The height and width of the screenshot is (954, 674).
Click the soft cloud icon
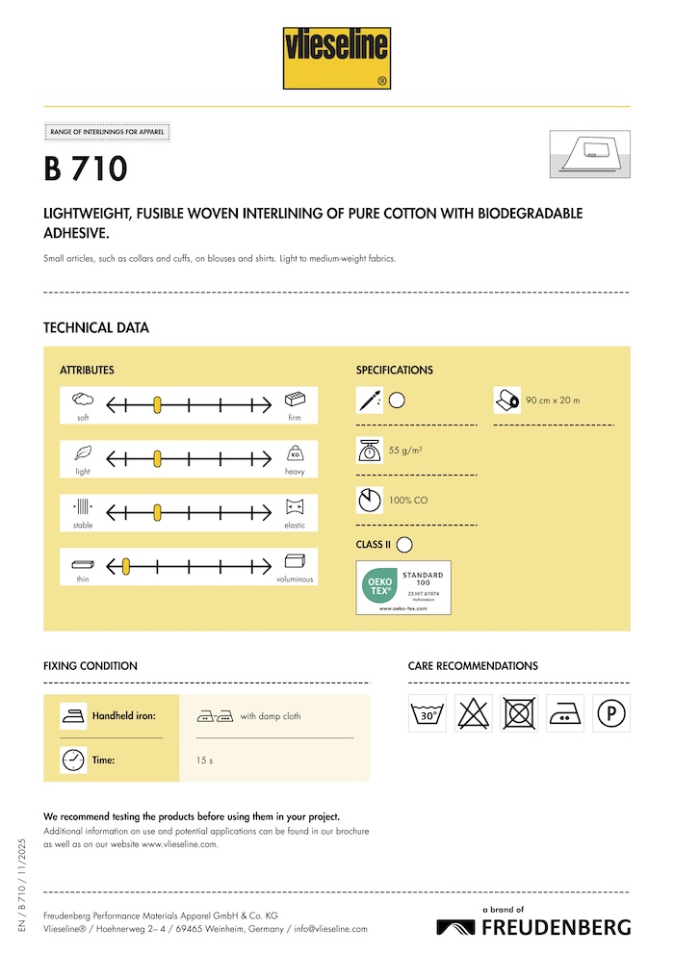tap(84, 400)
